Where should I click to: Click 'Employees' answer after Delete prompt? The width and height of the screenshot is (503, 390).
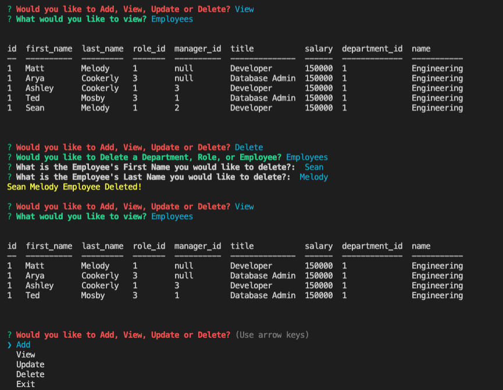point(307,157)
